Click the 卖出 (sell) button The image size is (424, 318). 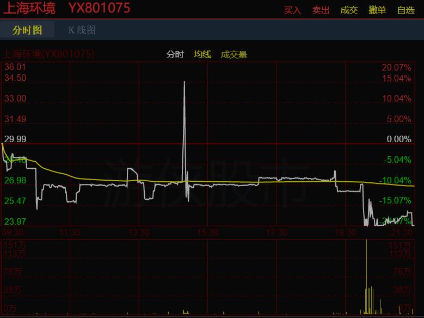[x=321, y=10]
